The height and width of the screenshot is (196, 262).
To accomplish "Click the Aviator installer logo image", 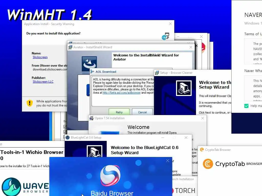I will click(x=89, y=64).
